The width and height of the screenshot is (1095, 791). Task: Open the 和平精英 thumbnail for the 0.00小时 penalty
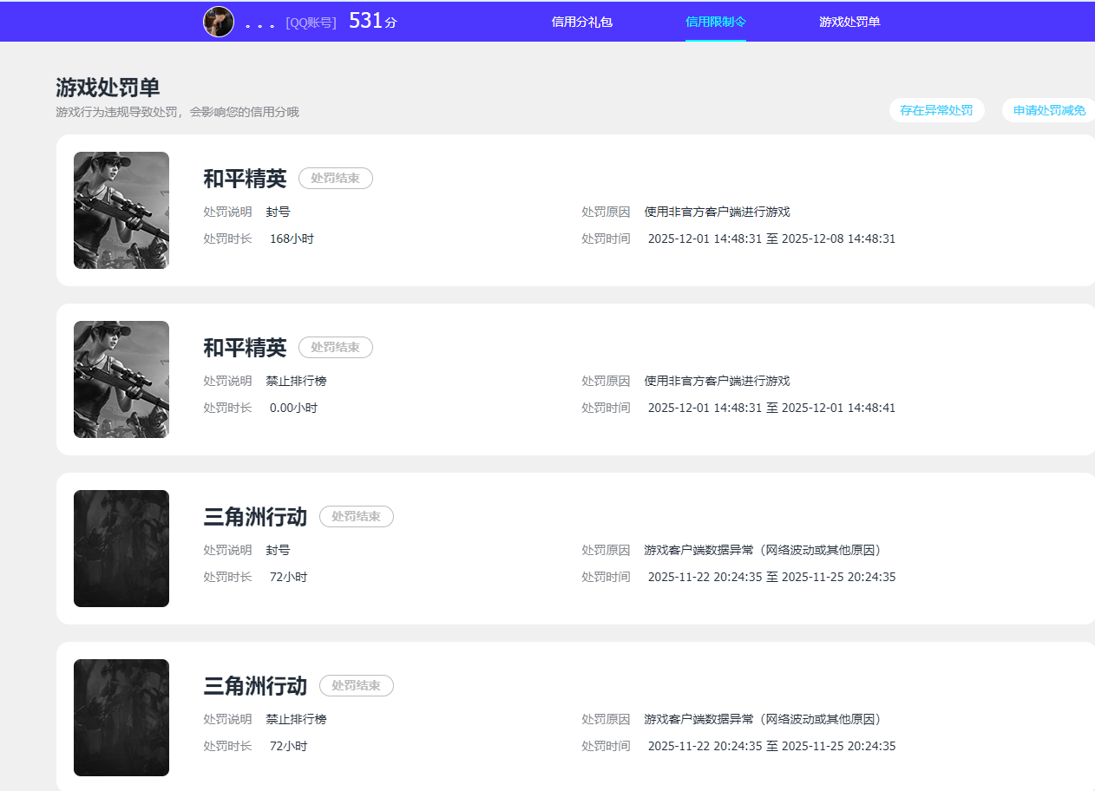point(121,379)
